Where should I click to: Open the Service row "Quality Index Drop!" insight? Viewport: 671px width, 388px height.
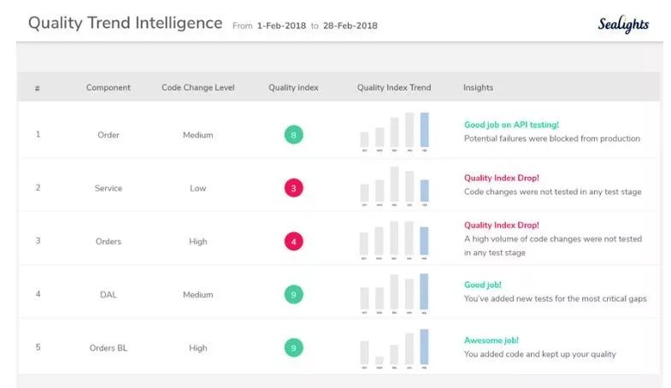point(501,178)
